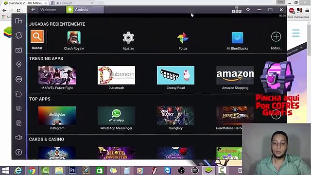Open Dubsmash trending app

pyautogui.click(x=116, y=75)
